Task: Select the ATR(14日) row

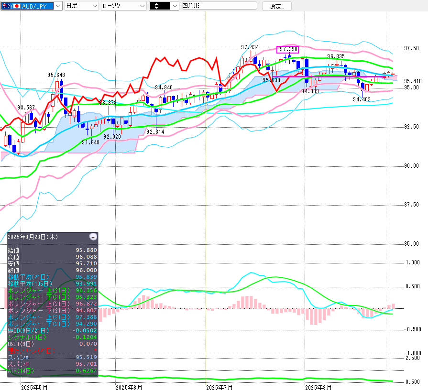Action: (53, 370)
